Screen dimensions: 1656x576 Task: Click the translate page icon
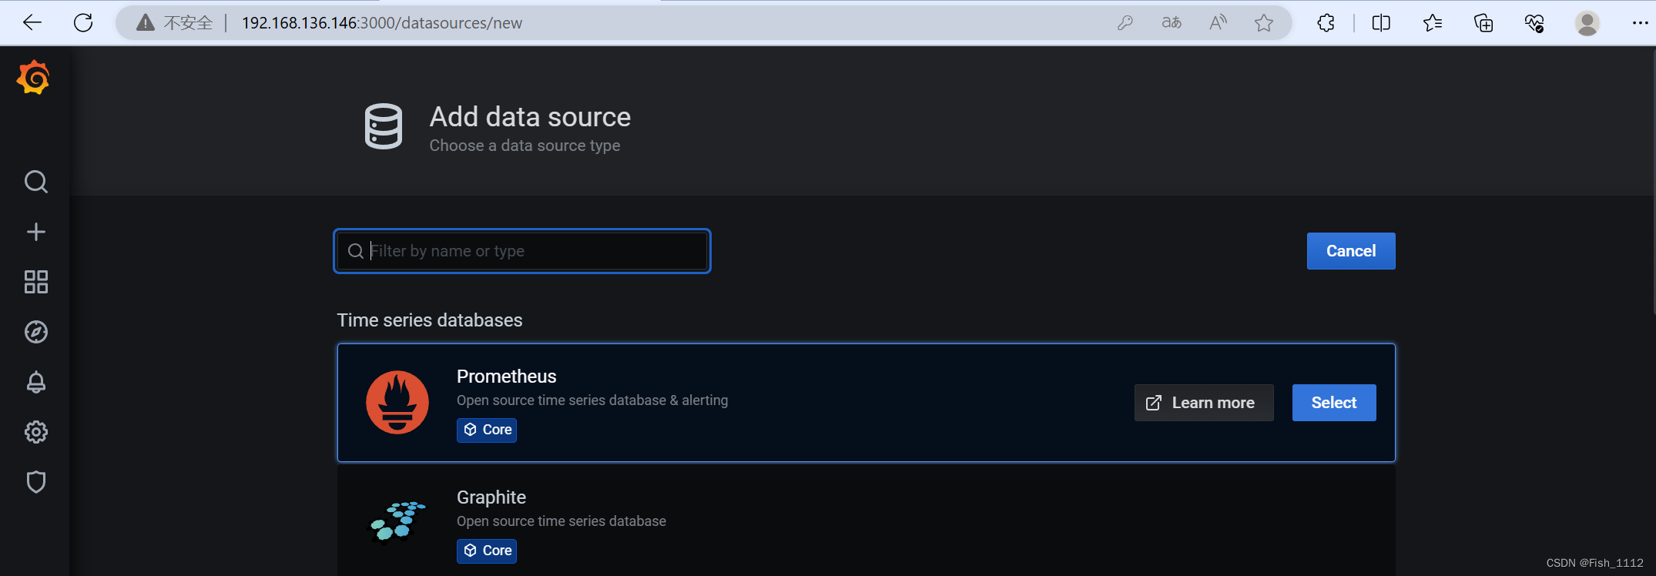(x=1172, y=23)
